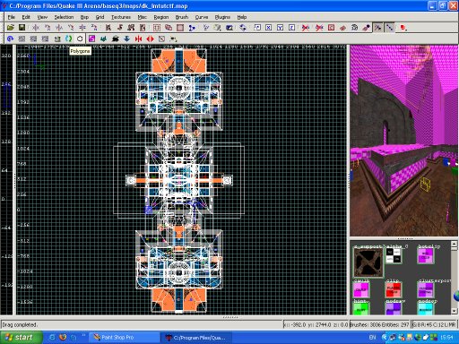Click the Scale Z lock icon
Viewport: 459px width, 344px height.
(x=291, y=28)
